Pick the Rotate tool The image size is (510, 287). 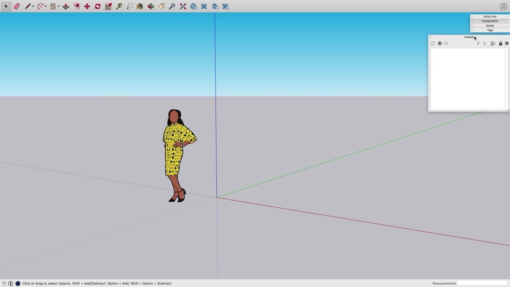pyautogui.click(x=98, y=6)
